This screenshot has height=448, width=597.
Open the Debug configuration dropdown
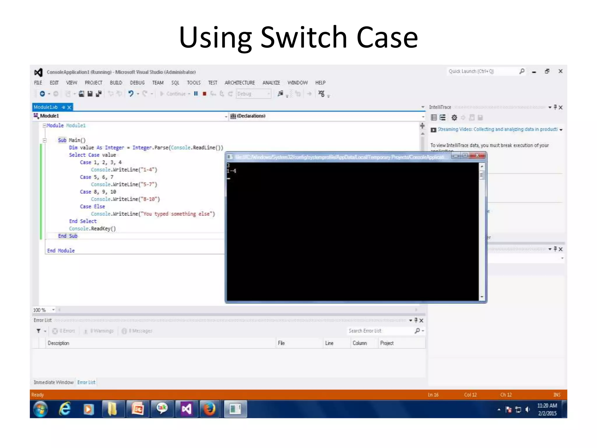click(254, 94)
